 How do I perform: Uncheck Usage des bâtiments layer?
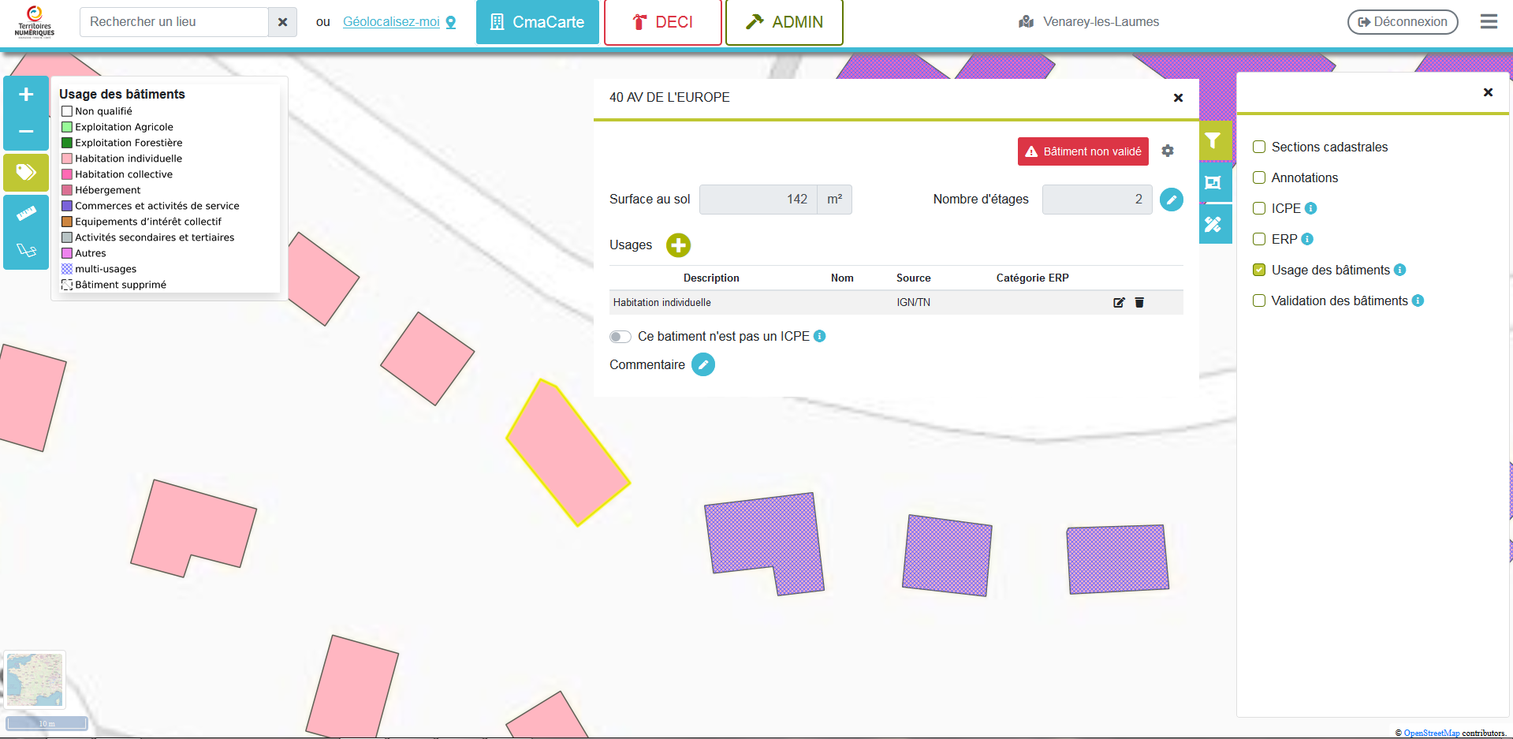1259,270
